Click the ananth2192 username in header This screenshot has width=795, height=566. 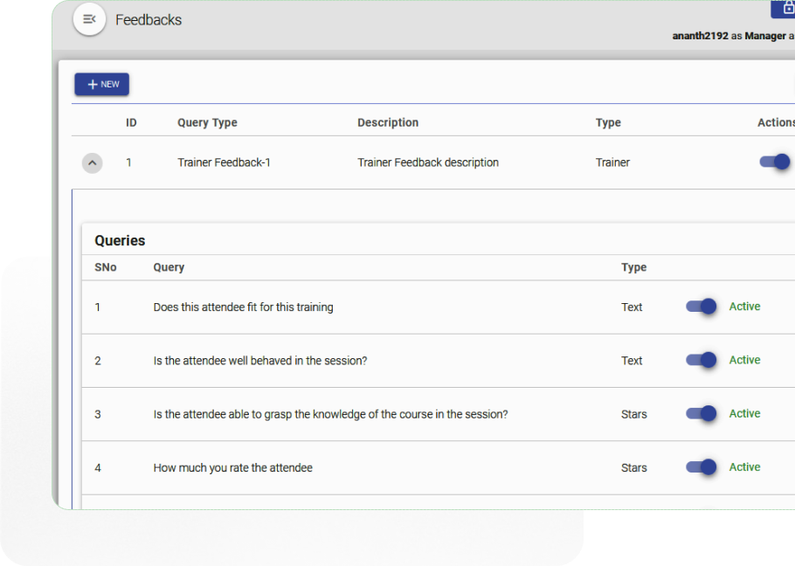pos(700,36)
